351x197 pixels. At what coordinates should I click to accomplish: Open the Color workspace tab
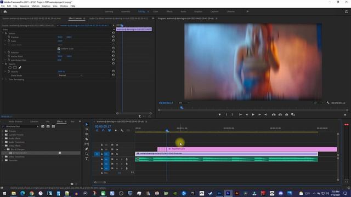click(155, 11)
